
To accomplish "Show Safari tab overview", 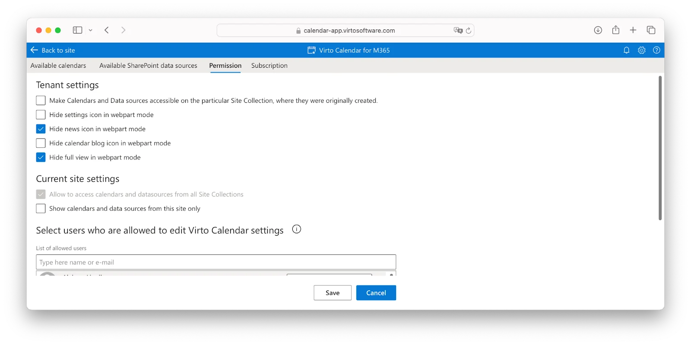I will (651, 30).
